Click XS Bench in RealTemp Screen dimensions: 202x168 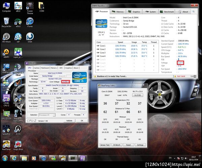pyautogui.click(x=116, y=145)
